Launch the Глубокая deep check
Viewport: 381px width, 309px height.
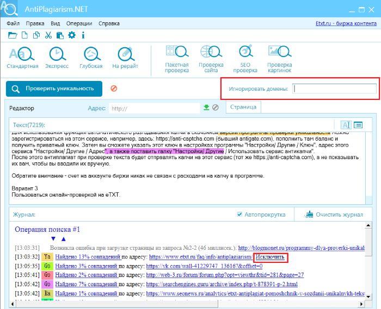(x=91, y=58)
